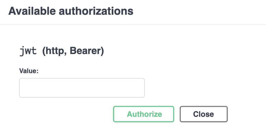The width and height of the screenshot is (266, 137).
Task: Select the bearer token text box
Action: pyautogui.click(x=82, y=88)
